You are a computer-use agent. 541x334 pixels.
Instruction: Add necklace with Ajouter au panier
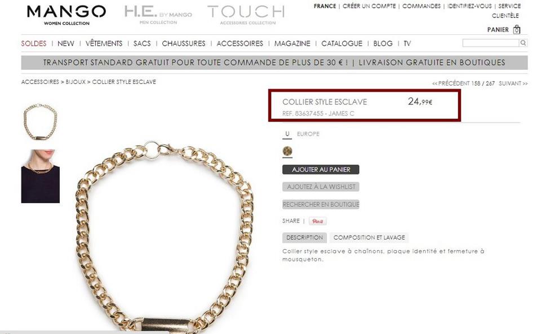click(321, 169)
